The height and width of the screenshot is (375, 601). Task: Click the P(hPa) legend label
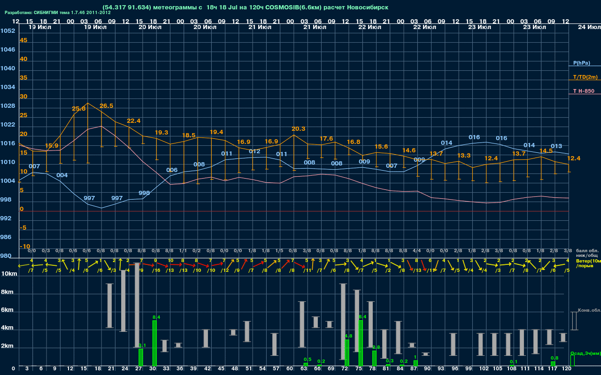(x=581, y=63)
